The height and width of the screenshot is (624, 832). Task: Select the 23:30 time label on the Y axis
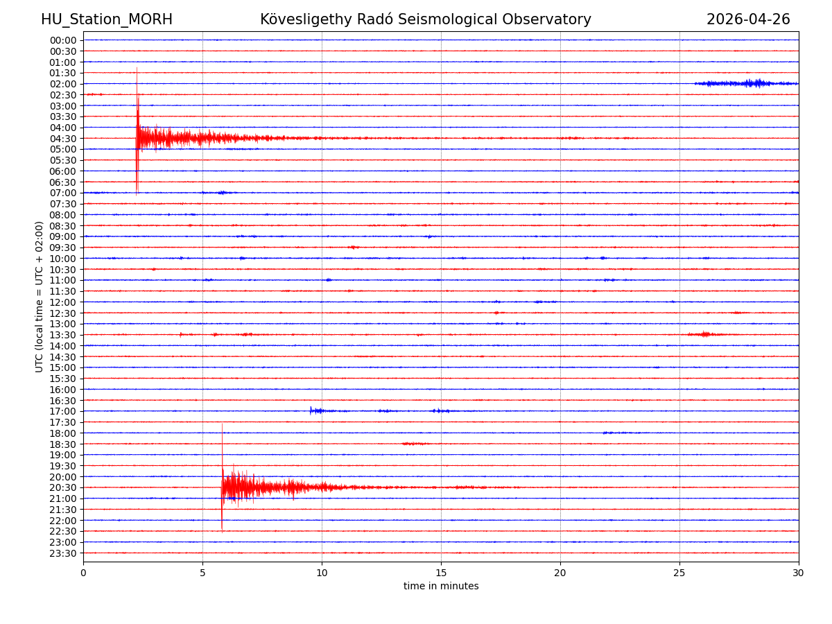[63, 553]
